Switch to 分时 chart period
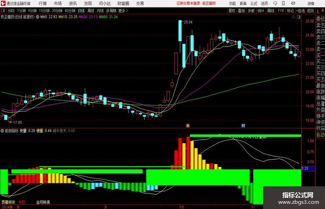 point(11,11)
